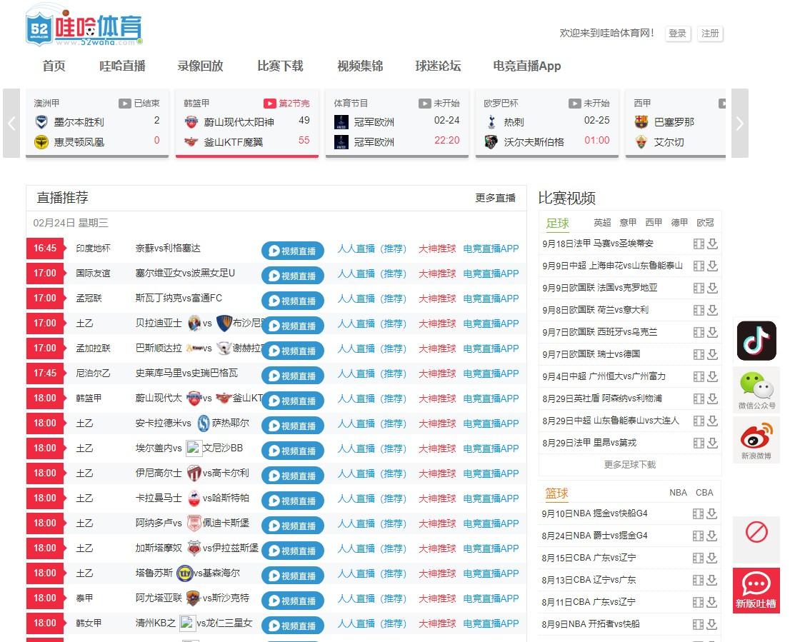Switch to 英超 football video tab
This screenshot has width=790, height=642.
[x=602, y=222]
